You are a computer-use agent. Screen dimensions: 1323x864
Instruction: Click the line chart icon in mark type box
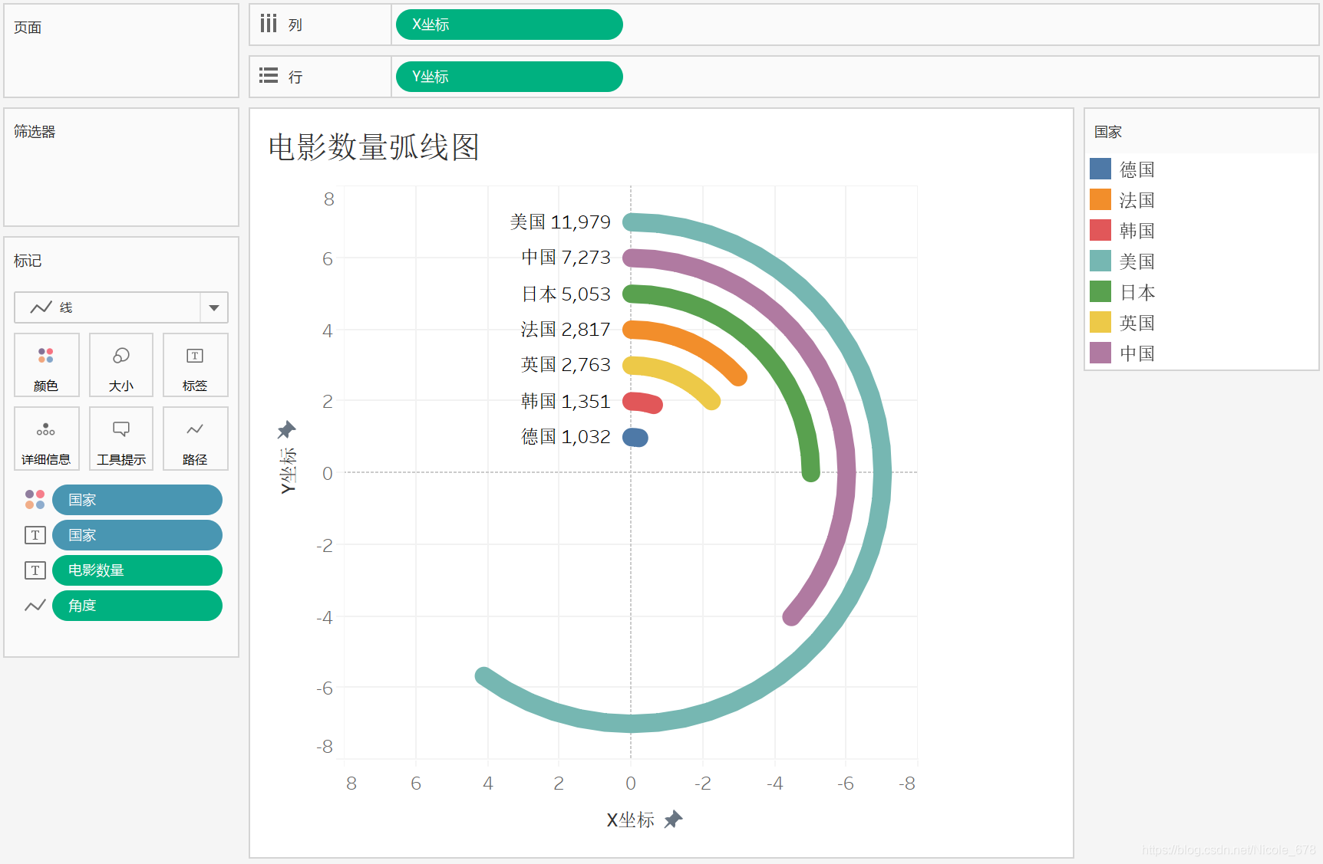coord(41,307)
